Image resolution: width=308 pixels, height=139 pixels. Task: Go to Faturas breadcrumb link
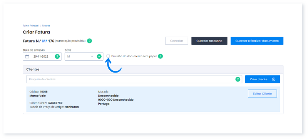(46, 26)
